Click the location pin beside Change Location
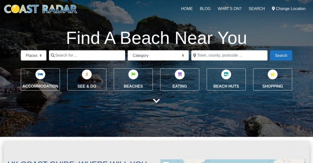Screen dimensions: 313x163 pyautogui.click(x=273, y=9)
